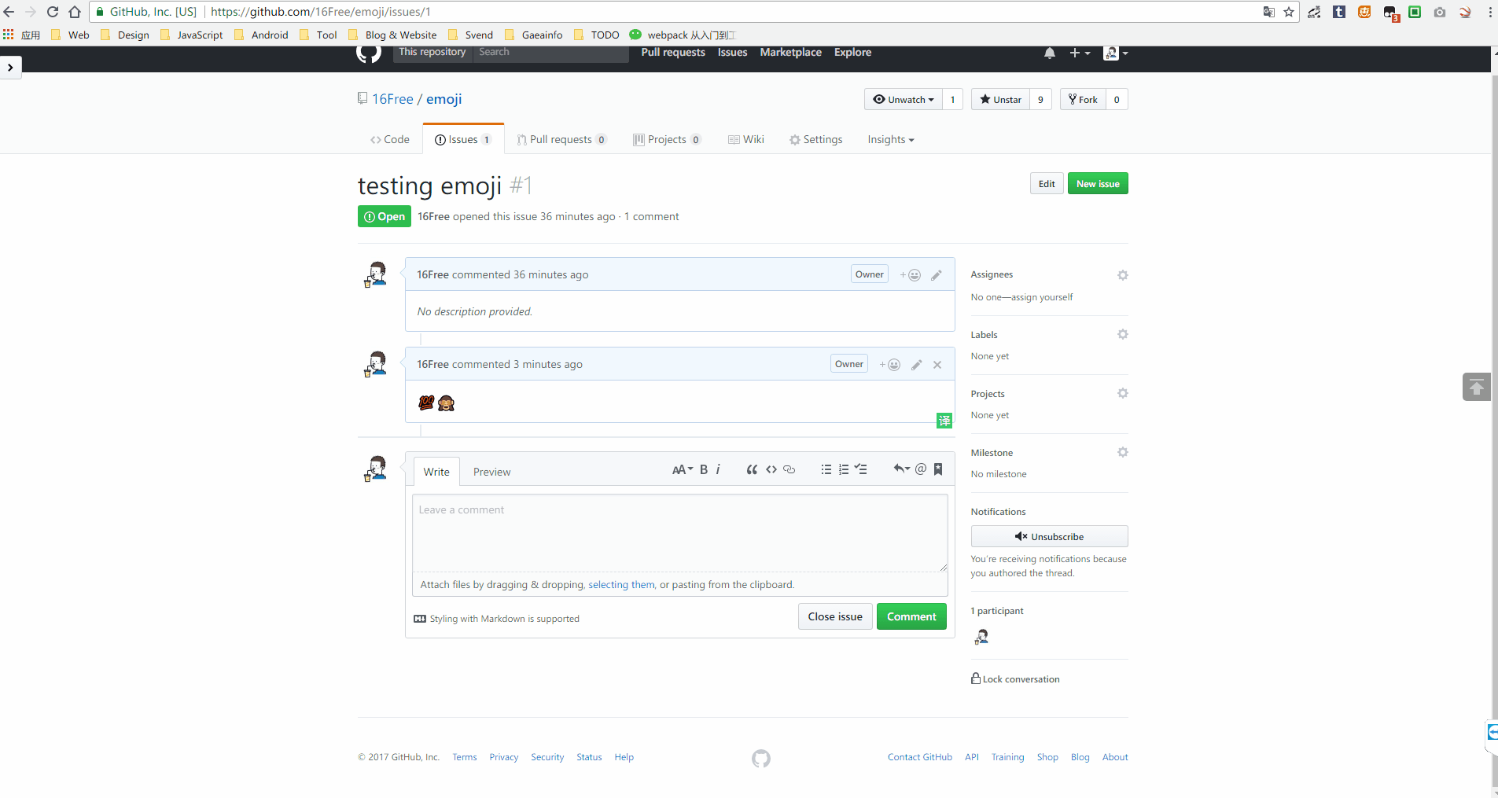Open the user avatar menu
Viewport: 1498px width, 798px height.
point(1116,53)
